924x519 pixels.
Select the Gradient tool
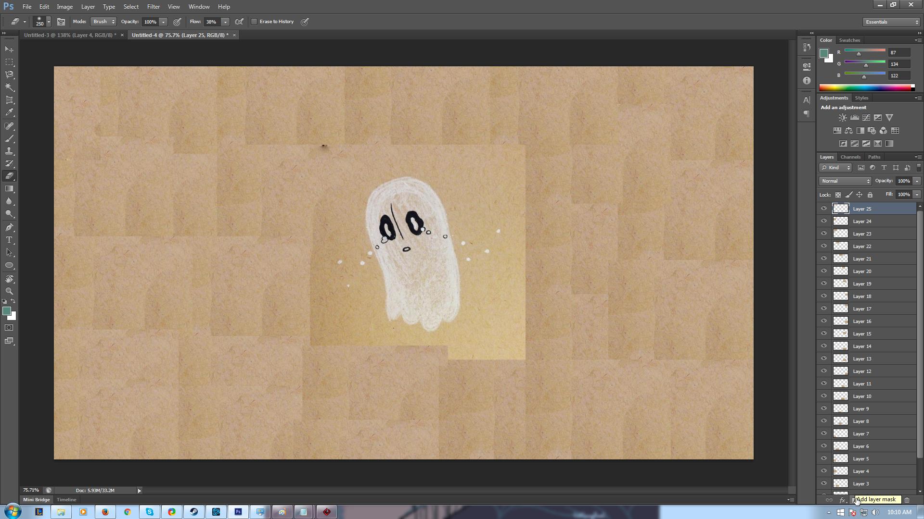(x=9, y=189)
